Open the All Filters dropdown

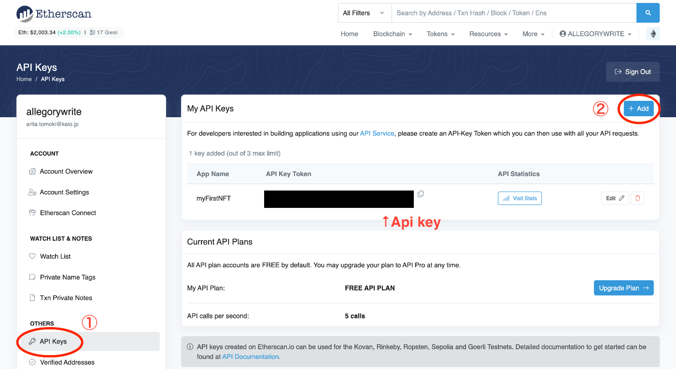[x=365, y=13]
